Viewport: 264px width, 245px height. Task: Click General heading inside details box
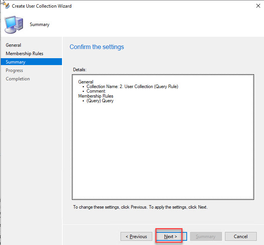pos(86,82)
